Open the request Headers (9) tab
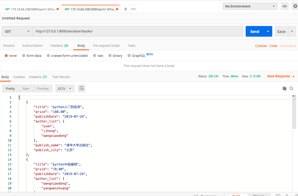Viewport: 298px width, 196px height. [x=59, y=46]
